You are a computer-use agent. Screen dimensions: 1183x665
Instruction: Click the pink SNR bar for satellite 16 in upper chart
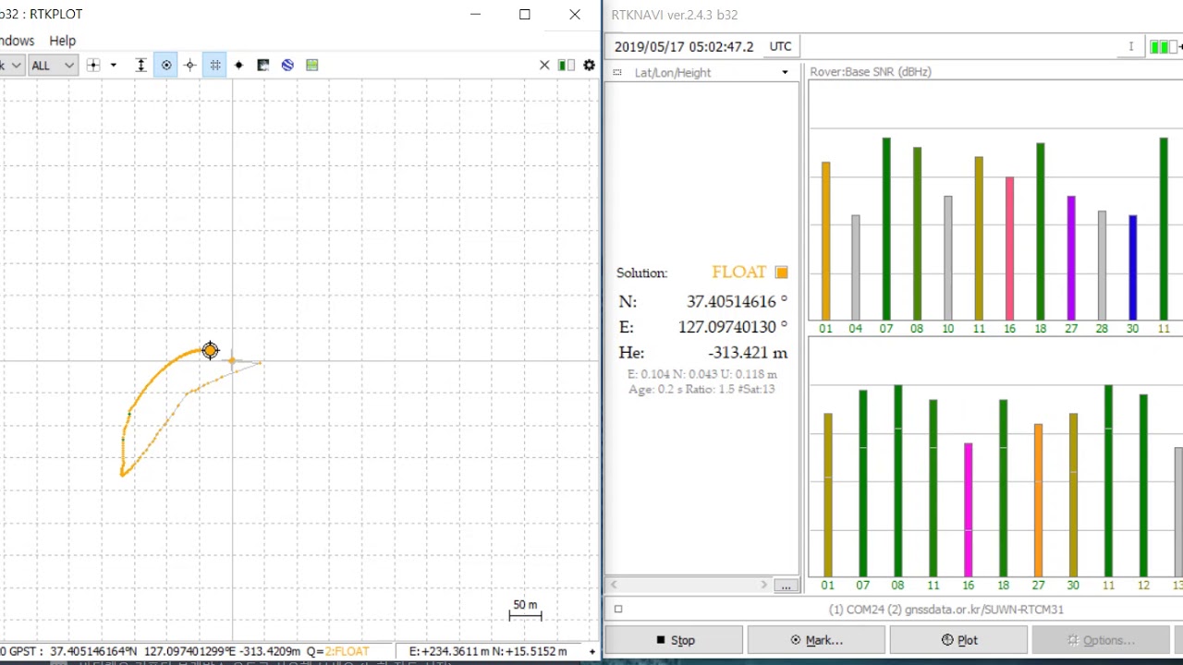coord(1009,248)
